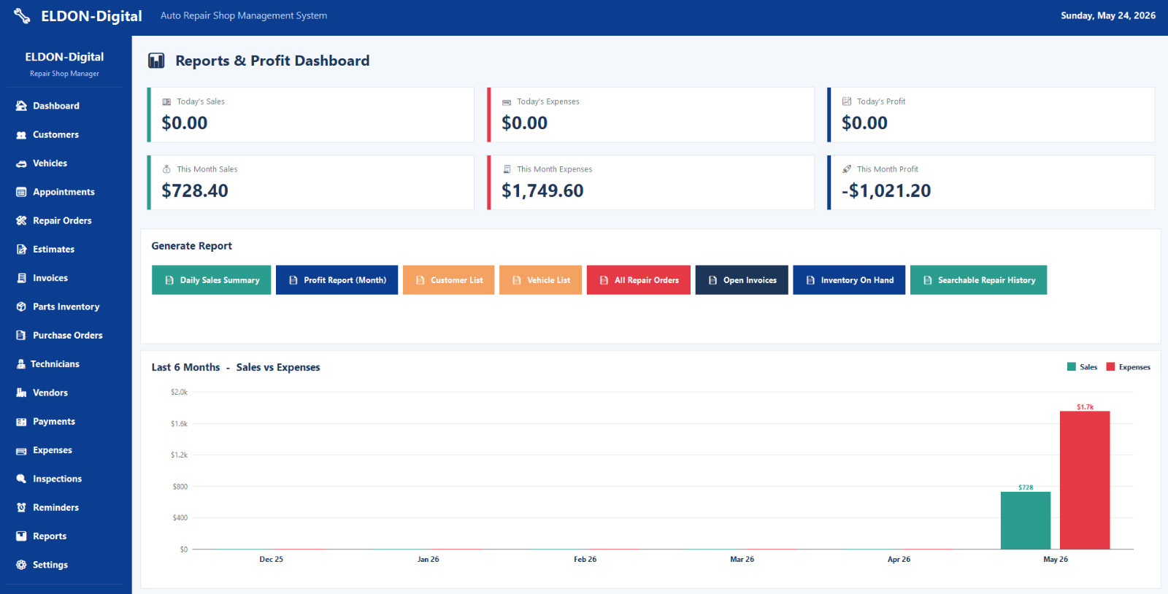Click the May 26 green sales bar
The width and height of the screenshot is (1168, 594).
1026,520
